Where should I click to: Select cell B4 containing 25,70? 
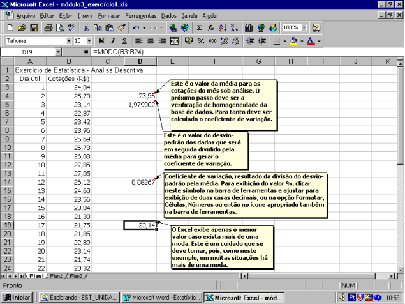70,95
